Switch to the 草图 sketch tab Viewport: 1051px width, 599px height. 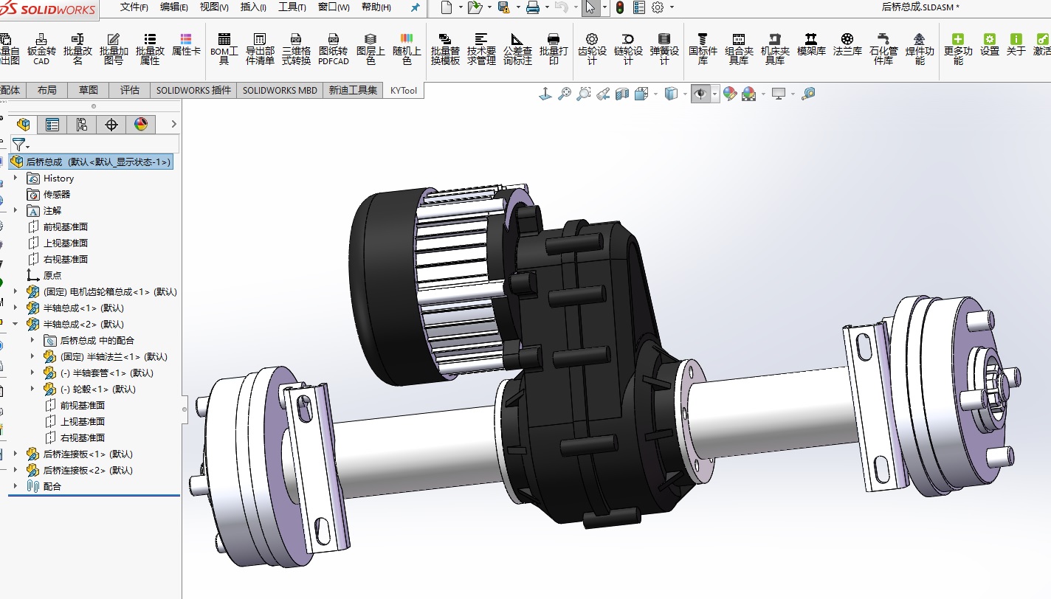pos(88,90)
